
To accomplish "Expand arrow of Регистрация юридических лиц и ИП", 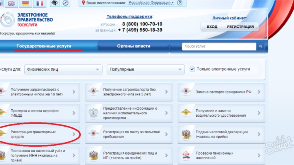I will [166, 155].
